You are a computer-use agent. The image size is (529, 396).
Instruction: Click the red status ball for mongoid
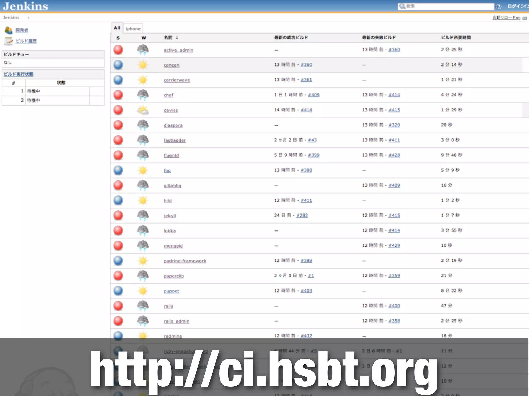point(118,246)
